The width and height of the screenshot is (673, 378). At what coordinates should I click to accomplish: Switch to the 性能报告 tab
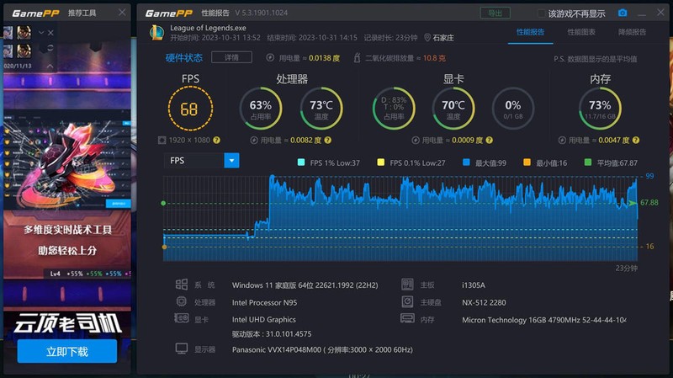click(x=530, y=32)
